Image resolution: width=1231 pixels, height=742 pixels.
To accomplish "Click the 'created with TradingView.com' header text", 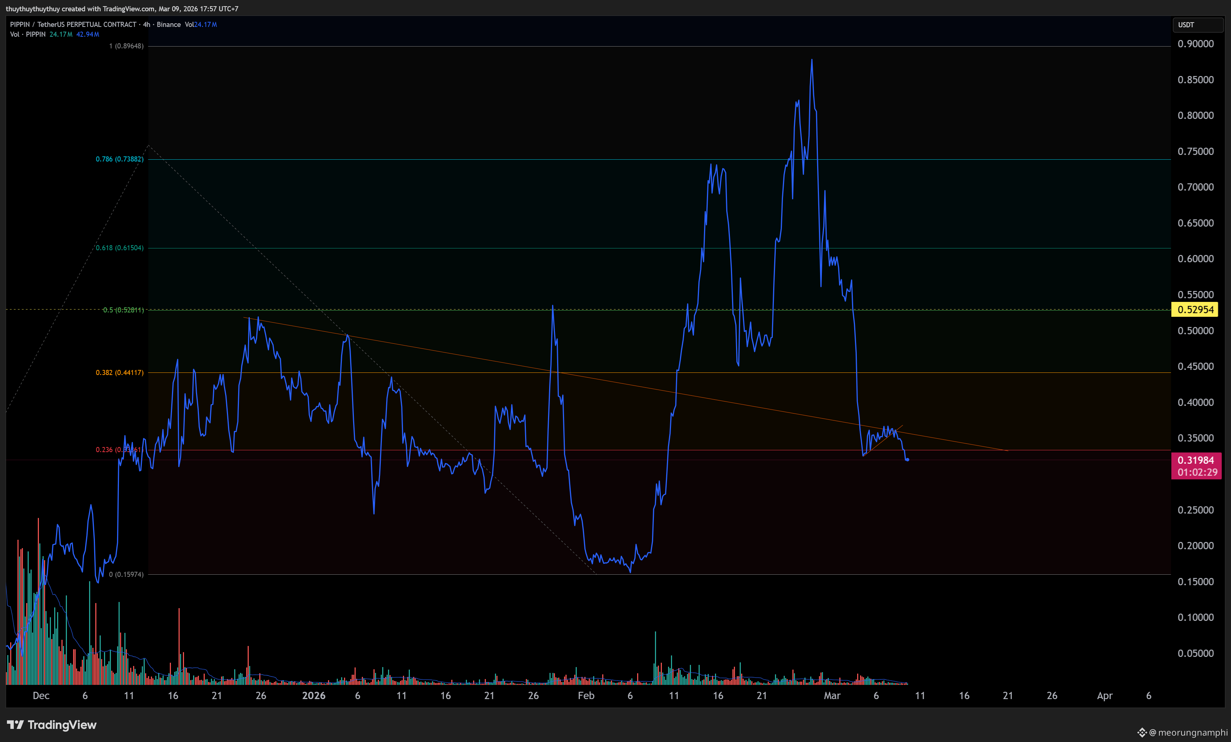I will click(108, 8).
